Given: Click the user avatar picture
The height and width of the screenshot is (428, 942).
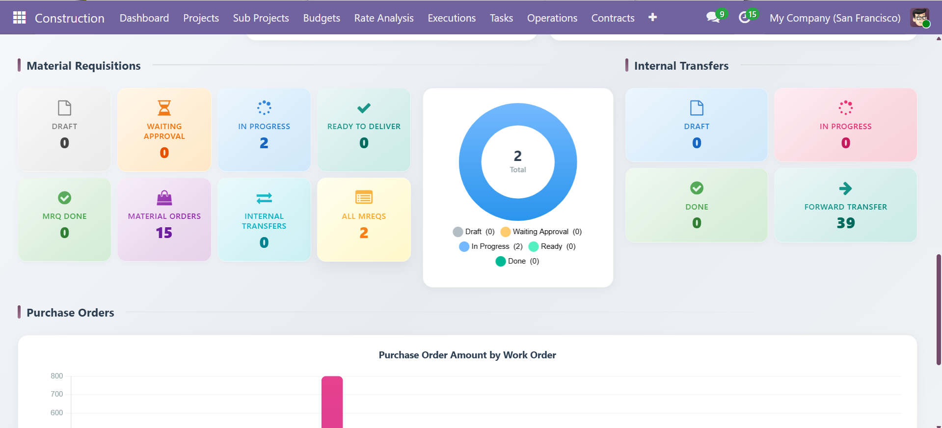Looking at the screenshot, I should point(919,18).
